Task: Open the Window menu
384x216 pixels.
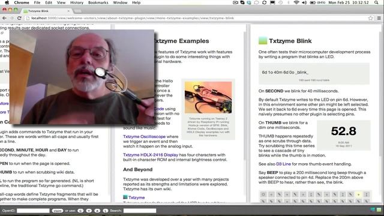Action: [x=120, y=2]
